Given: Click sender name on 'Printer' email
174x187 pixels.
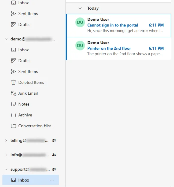Looking at the screenshot, I should (98, 43).
